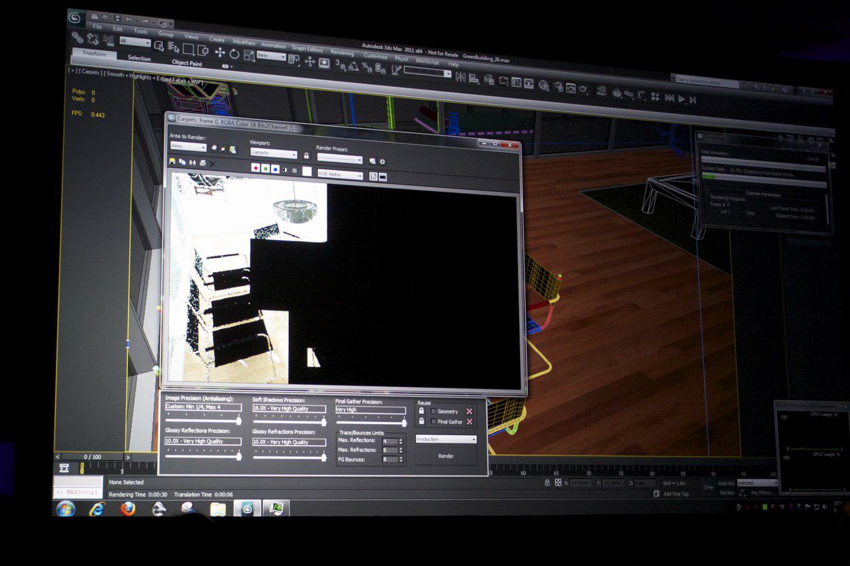850x566 pixels.
Task: Toggle the green channel button
Action: coord(266,169)
